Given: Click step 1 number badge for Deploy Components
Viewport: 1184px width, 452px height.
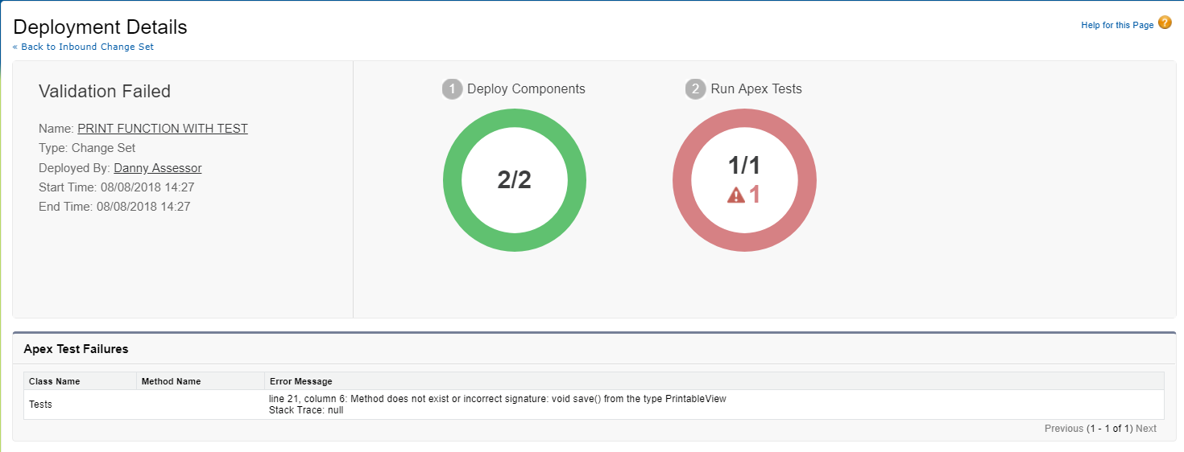Looking at the screenshot, I should [453, 89].
